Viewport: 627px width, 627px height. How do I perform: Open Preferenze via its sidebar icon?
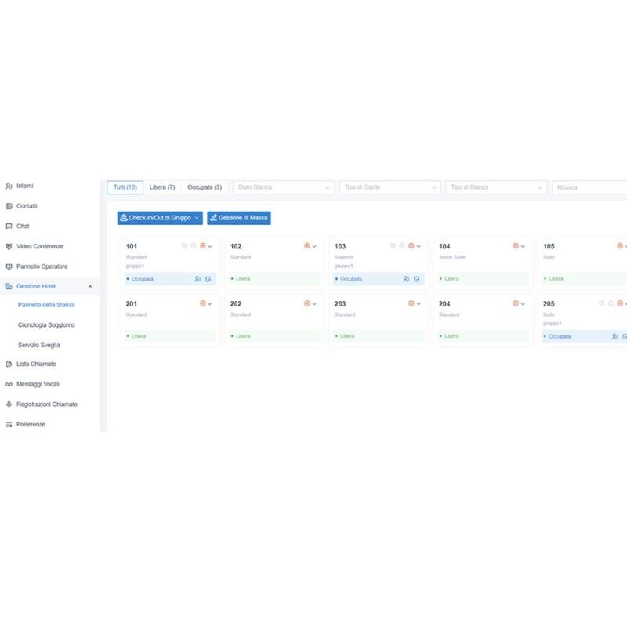pos(9,425)
